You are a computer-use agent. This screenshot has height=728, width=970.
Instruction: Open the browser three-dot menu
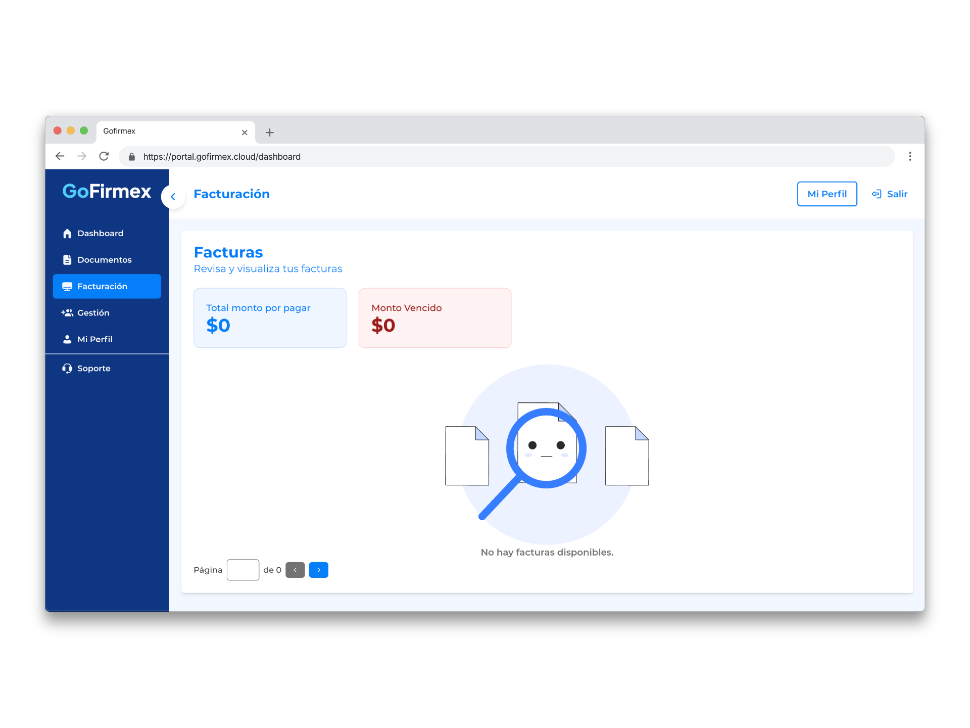coord(910,156)
